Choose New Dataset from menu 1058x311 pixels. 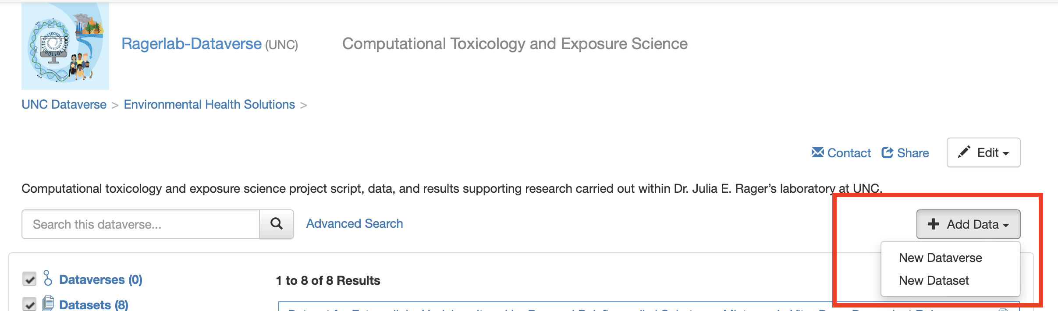(x=934, y=281)
